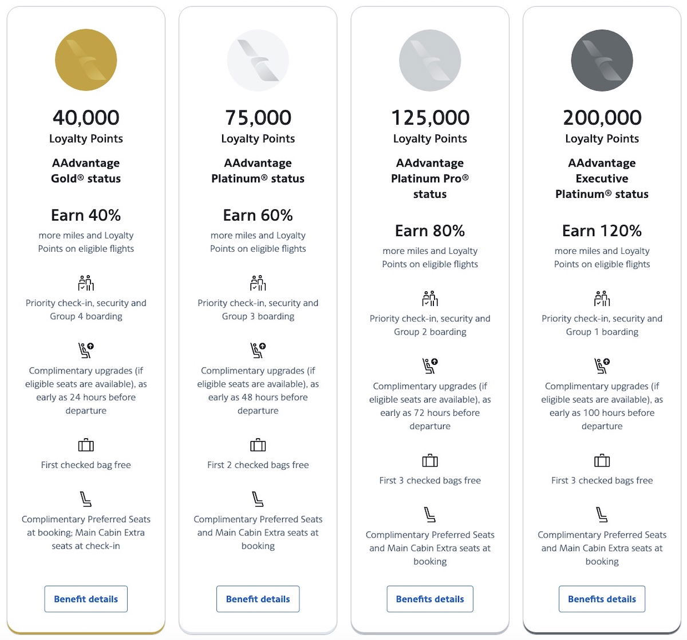This screenshot has height=640, width=687.
Task: Click the Executive Platinum priority check-in icon
Action: tap(602, 299)
